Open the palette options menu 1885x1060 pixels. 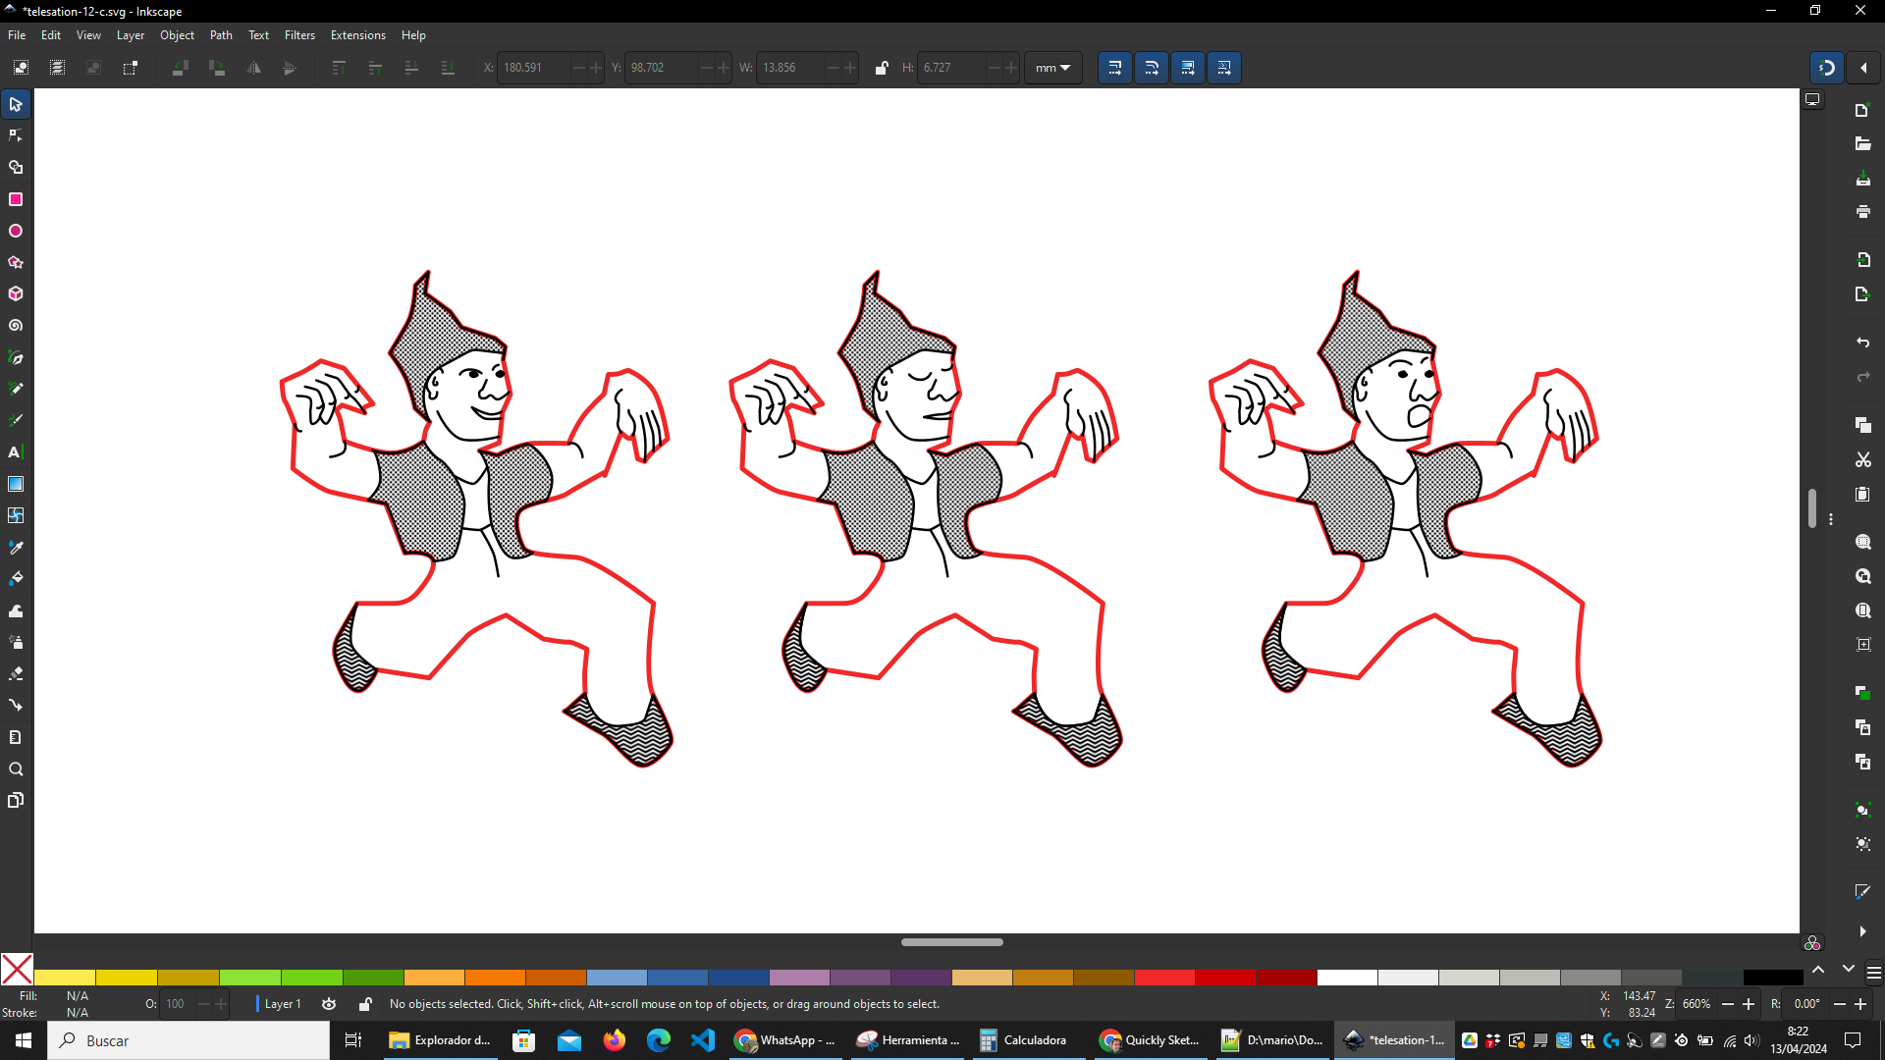pyautogui.click(x=1873, y=973)
